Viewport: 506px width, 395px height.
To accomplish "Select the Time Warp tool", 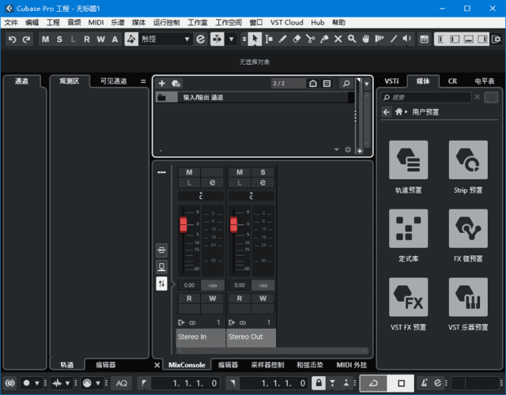I will pos(379,39).
